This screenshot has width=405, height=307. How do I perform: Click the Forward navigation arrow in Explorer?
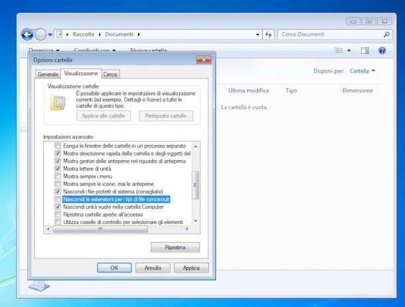coord(40,35)
